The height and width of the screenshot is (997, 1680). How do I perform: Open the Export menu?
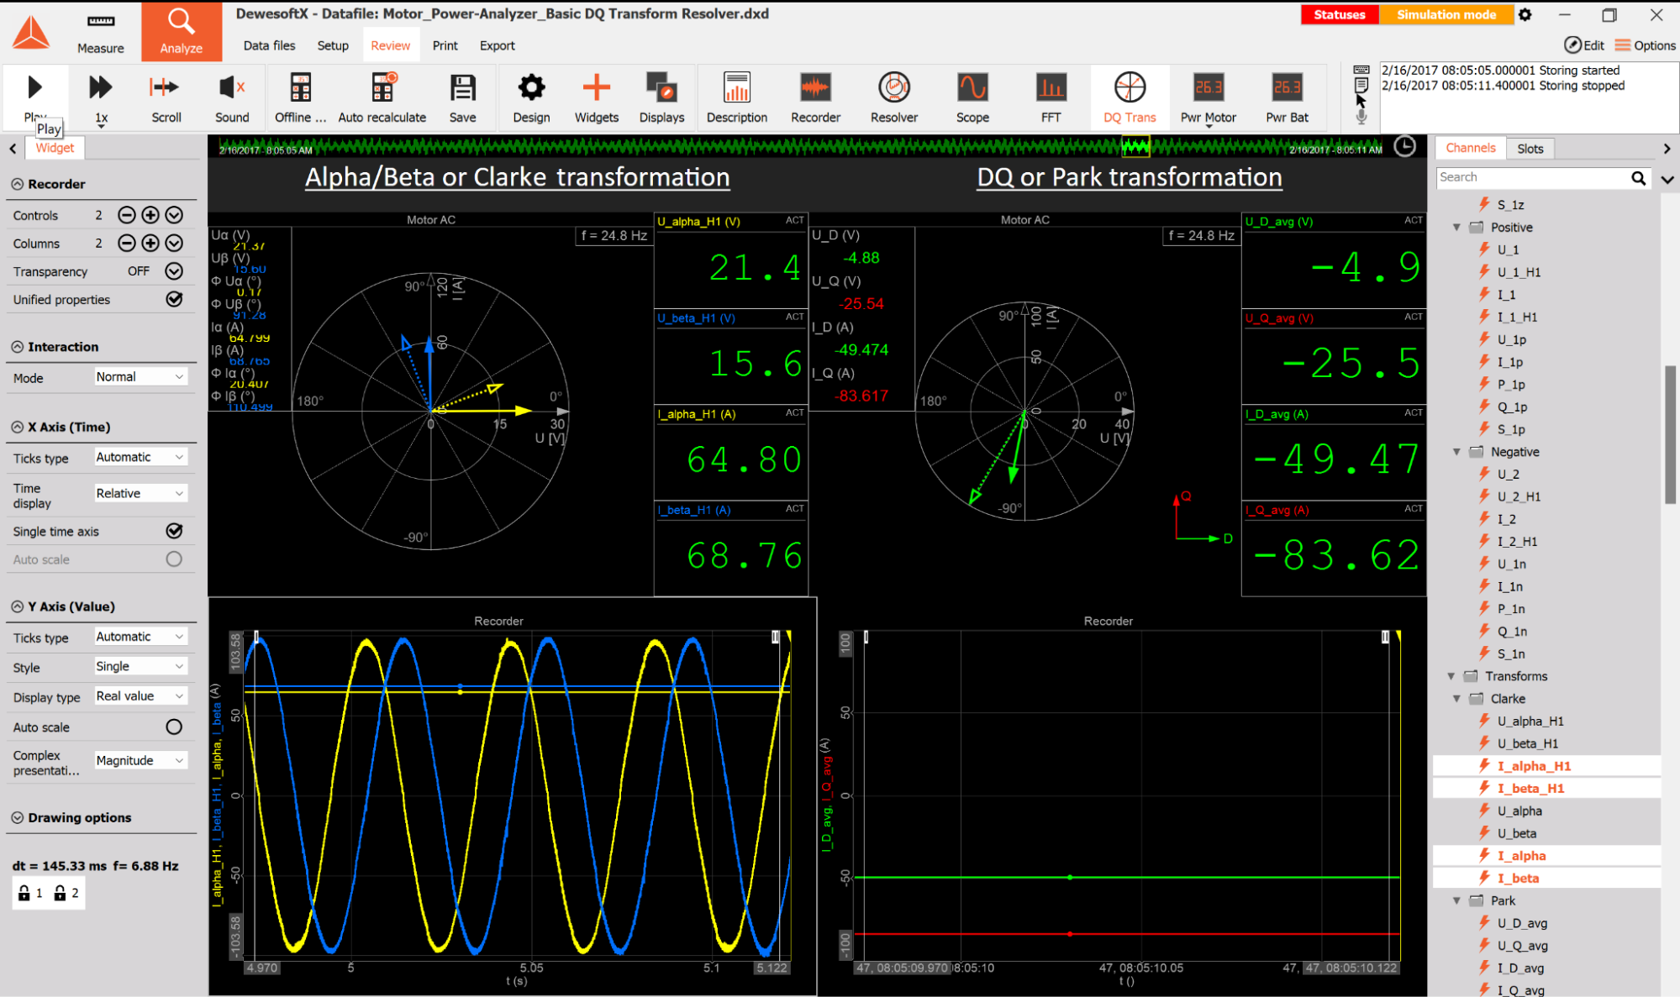click(497, 45)
